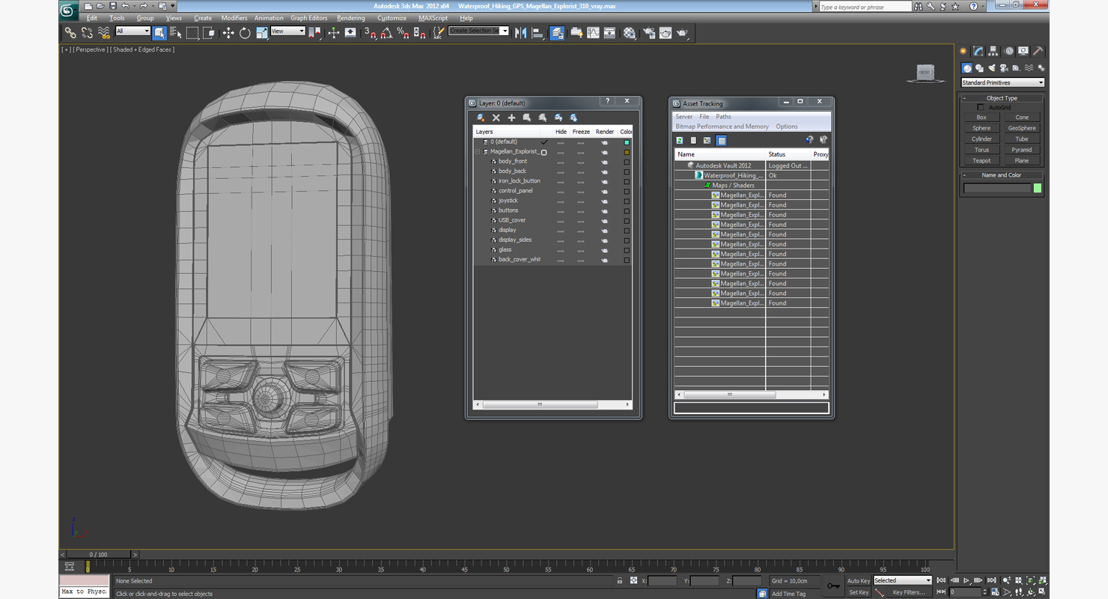Image resolution: width=1108 pixels, height=599 pixels.
Task: Choose the Select and Rotate tool
Action: (245, 33)
